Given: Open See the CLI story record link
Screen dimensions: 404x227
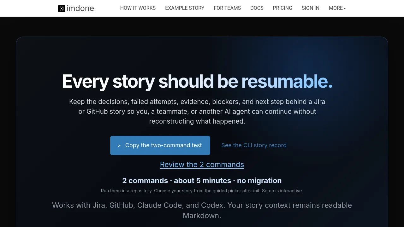Looking at the screenshot, I should click(254, 145).
